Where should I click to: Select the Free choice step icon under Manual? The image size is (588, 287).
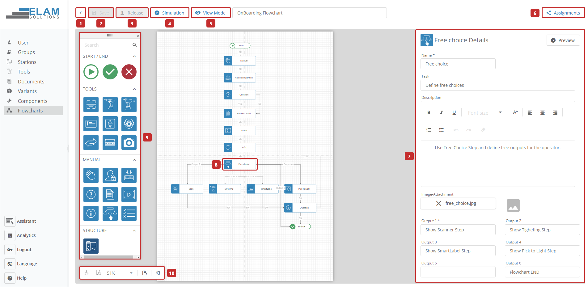(110, 213)
